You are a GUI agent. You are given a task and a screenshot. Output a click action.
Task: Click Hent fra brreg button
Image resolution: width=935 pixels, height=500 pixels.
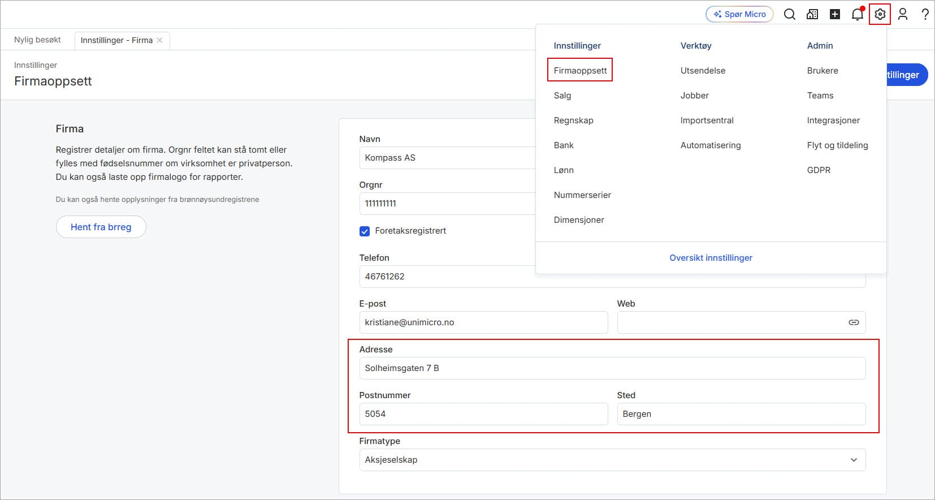pyautogui.click(x=101, y=227)
